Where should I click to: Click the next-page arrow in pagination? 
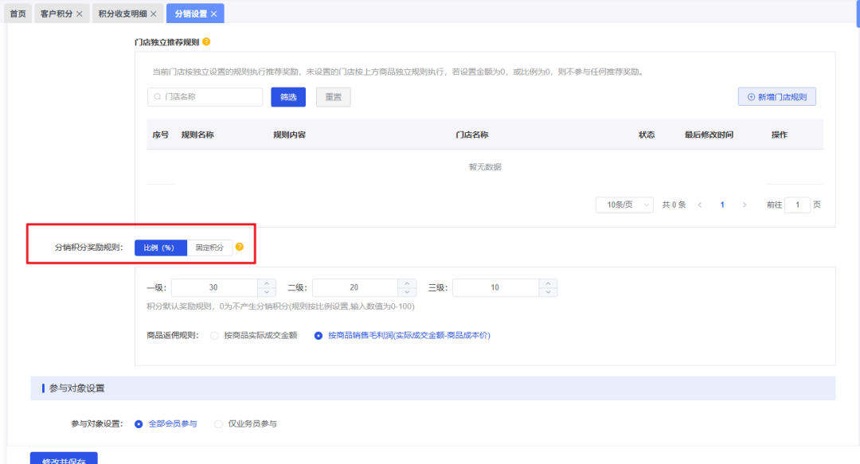745,205
